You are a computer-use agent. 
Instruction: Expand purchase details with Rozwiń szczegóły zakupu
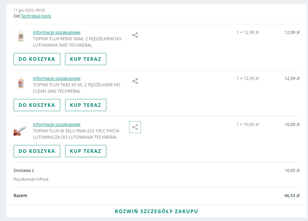(x=156, y=211)
